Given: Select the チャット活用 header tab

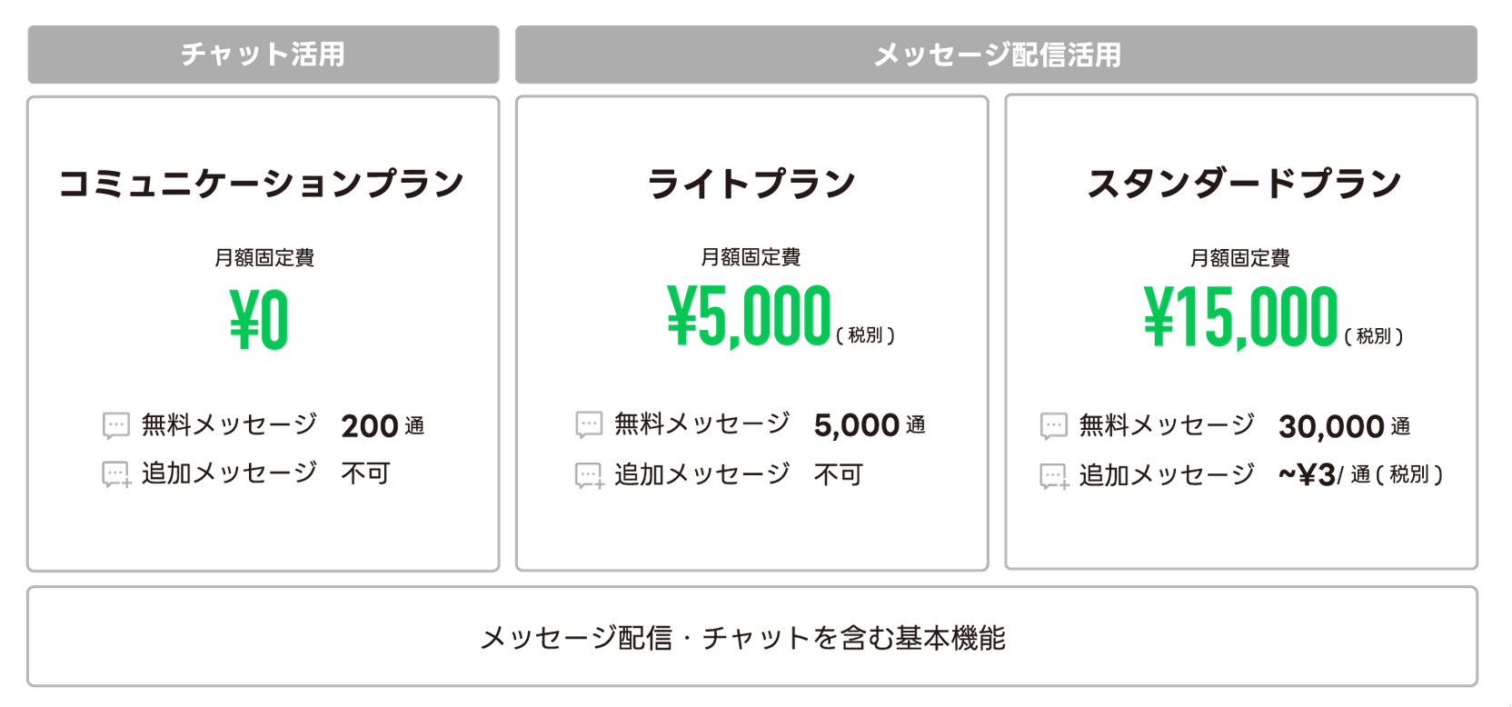Looking at the screenshot, I should (264, 55).
